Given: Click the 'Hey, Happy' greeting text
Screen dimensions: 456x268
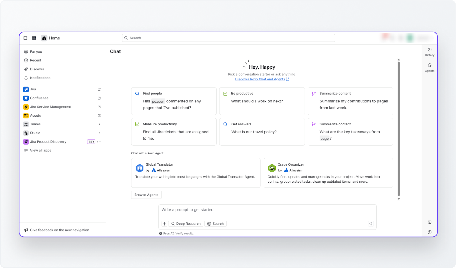Looking at the screenshot, I should (262, 67).
